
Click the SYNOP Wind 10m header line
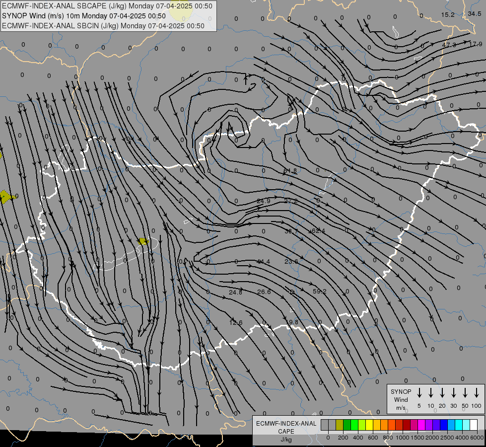coord(84,16)
